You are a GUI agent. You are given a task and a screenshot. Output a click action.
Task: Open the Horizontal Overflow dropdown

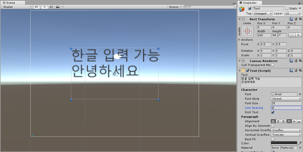point(286,130)
